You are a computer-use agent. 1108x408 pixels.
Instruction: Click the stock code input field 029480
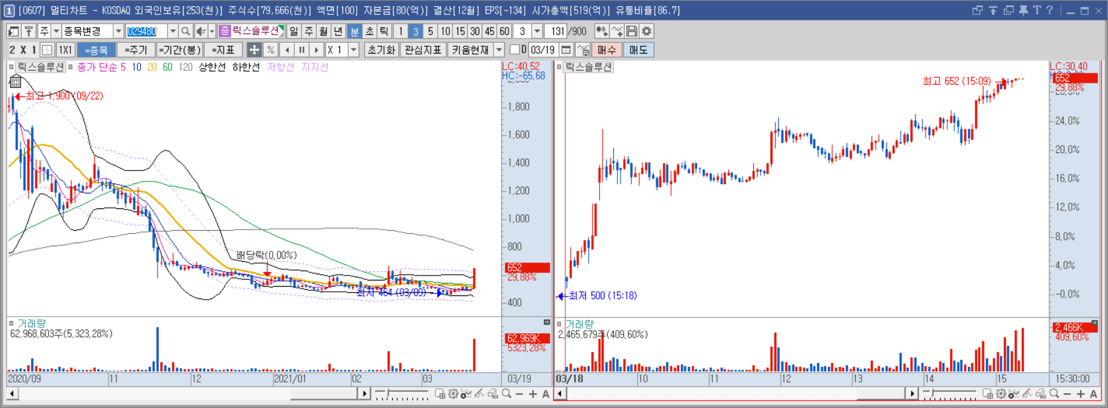[146, 31]
